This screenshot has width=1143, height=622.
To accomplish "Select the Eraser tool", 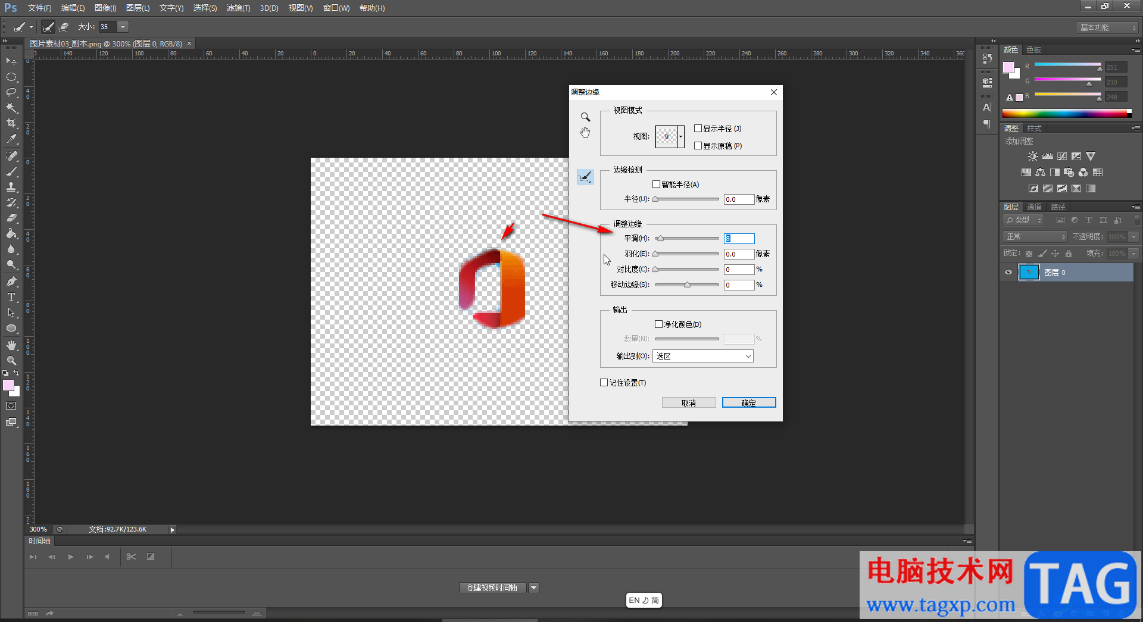I will [x=11, y=218].
